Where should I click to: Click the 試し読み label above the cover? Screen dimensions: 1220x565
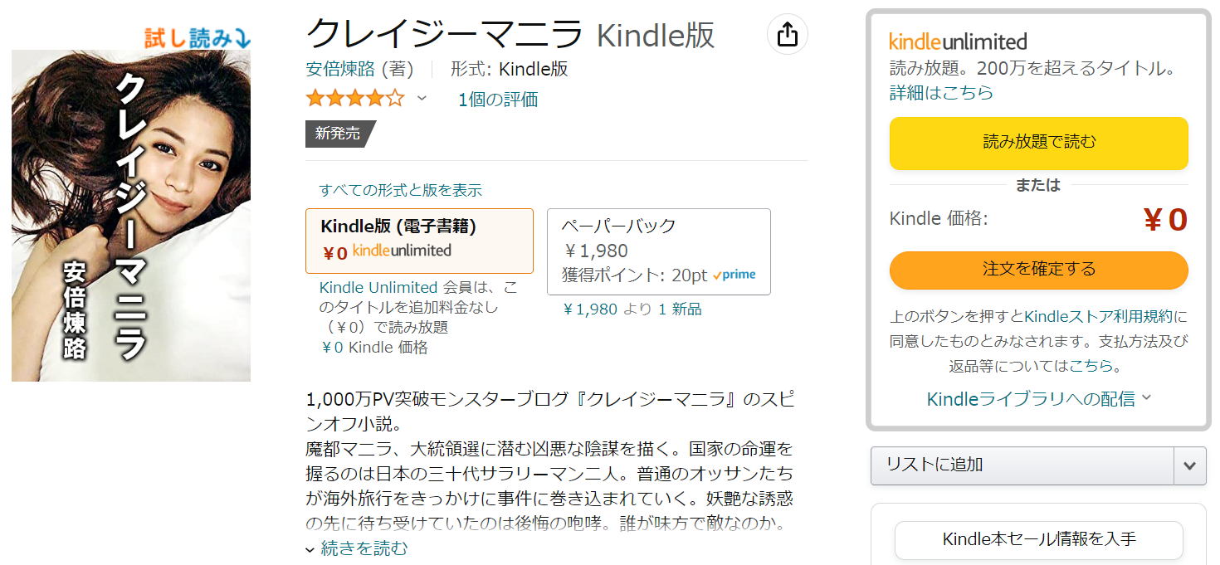pyautogui.click(x=198, y=37)
